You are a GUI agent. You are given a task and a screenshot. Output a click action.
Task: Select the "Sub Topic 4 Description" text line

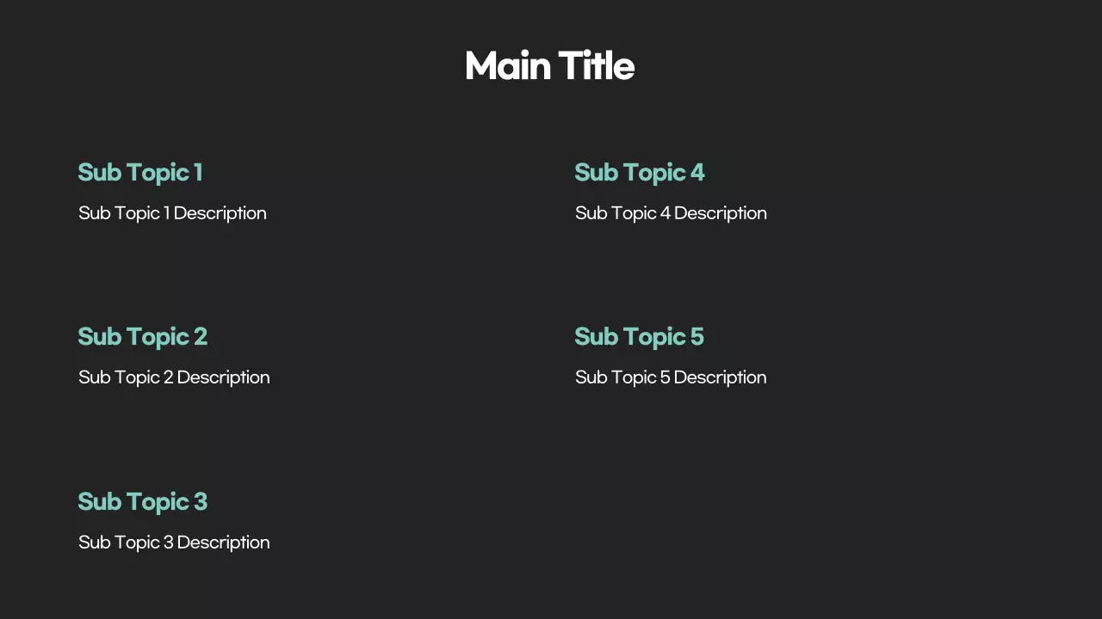[x=671, y=213]
